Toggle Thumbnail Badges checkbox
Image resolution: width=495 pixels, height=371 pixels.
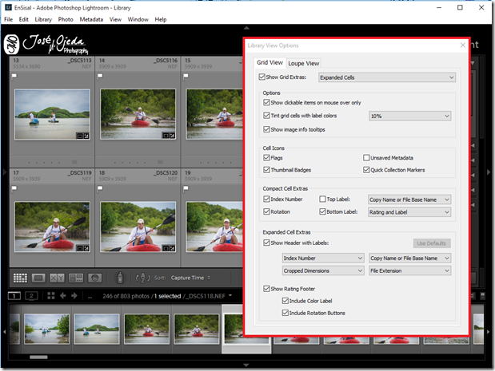(x=266, y=170)
